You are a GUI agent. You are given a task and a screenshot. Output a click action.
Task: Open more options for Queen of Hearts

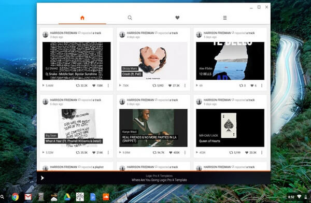click(262, 152)
